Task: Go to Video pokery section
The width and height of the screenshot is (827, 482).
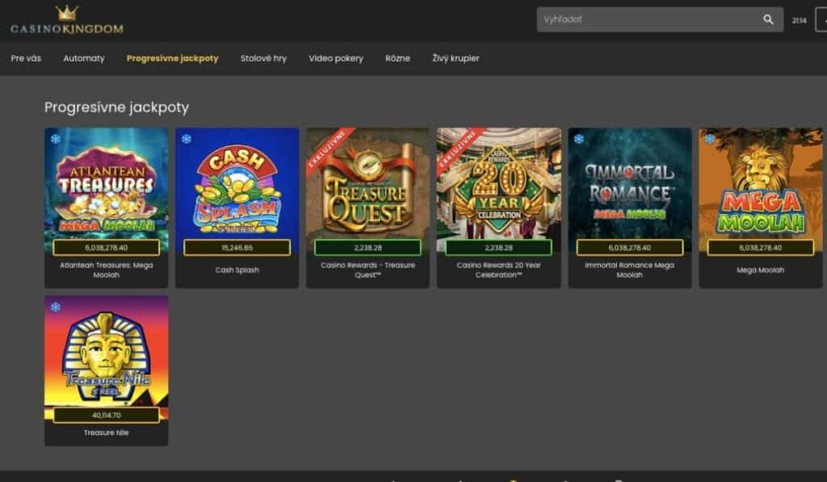Action: coord(336,58)
